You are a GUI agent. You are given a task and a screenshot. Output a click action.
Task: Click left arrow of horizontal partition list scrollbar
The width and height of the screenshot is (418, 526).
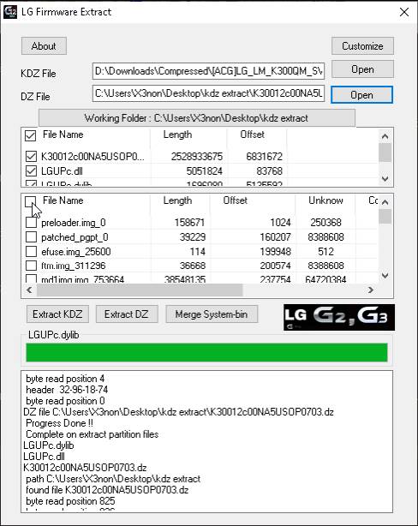[x=29, y=290]
